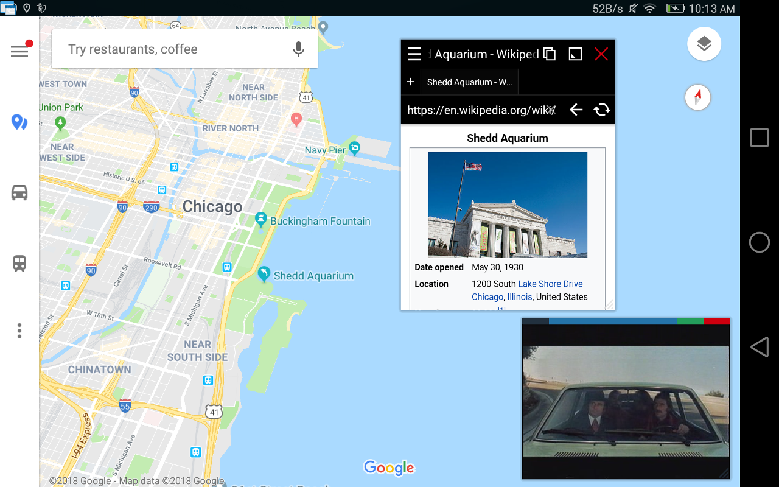Viewport: 779px width, 487px height.
Task: Open the map layers button
Action: [x=704, y=44]
